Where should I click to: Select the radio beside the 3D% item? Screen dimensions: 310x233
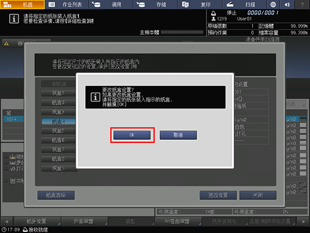(x=7, y=181)
